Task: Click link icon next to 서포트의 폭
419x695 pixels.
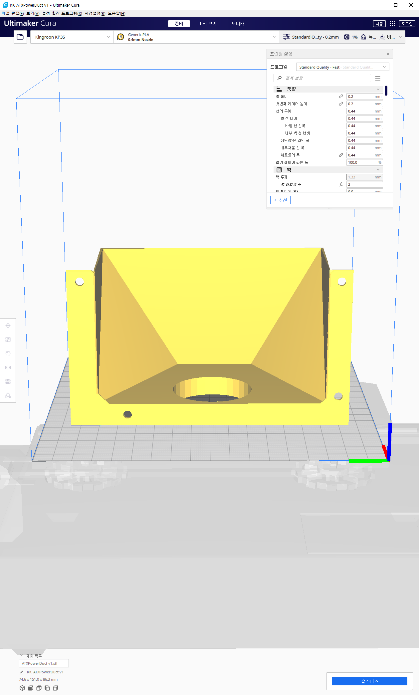Action: coord(341,155)
